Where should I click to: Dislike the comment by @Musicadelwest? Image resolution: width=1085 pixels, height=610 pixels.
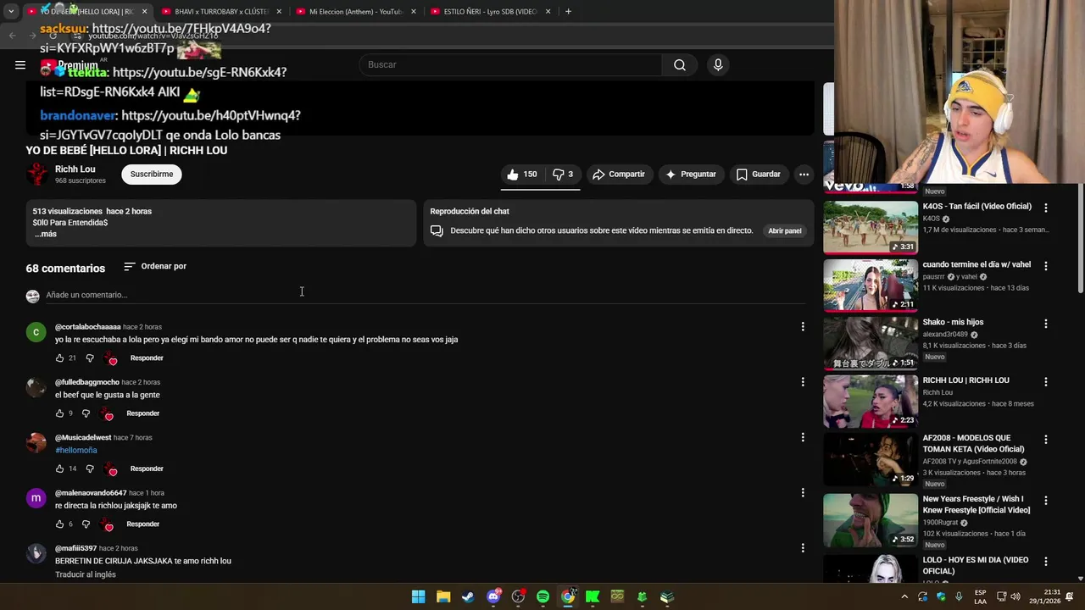[x=90, y=469]
